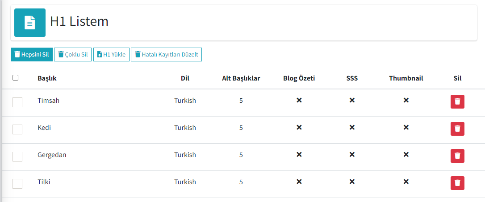Click the Alt Başlıklar column header
Image resolution: width=485 pixels, height=202 pixels.
pos(241,78)
